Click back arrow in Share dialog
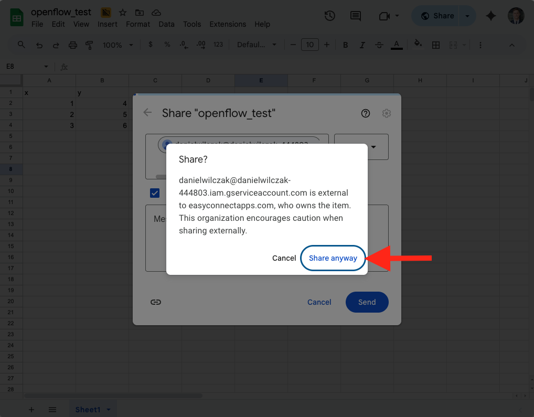Viewport: 534px width, 417px height. coord(148,113)
